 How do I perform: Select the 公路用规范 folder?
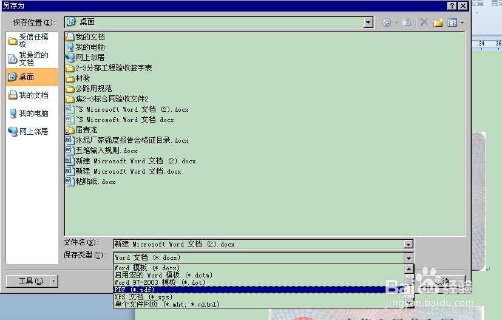coord(89,89)
